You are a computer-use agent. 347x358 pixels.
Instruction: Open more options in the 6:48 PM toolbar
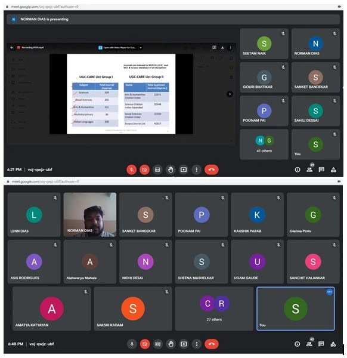(197, 344)
